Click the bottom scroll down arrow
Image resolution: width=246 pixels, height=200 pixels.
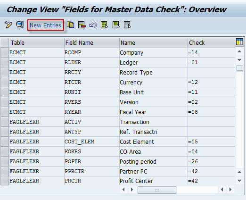coord(239,181)
